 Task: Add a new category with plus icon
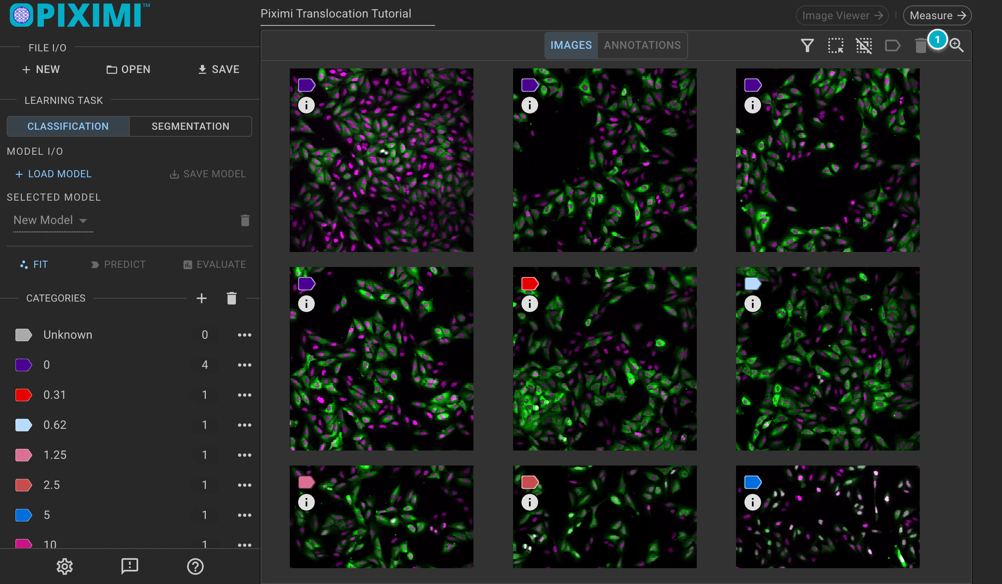(x=202, y=298)
